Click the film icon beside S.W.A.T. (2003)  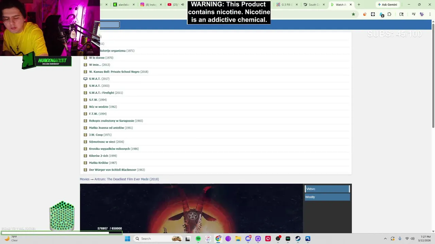point(85,86)
